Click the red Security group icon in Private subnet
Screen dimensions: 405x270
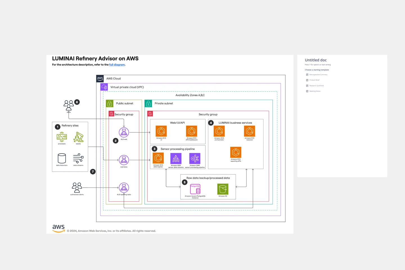point(150,114)
